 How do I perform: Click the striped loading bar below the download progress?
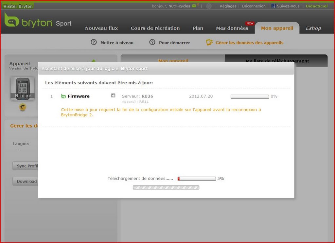coord(166,187)
